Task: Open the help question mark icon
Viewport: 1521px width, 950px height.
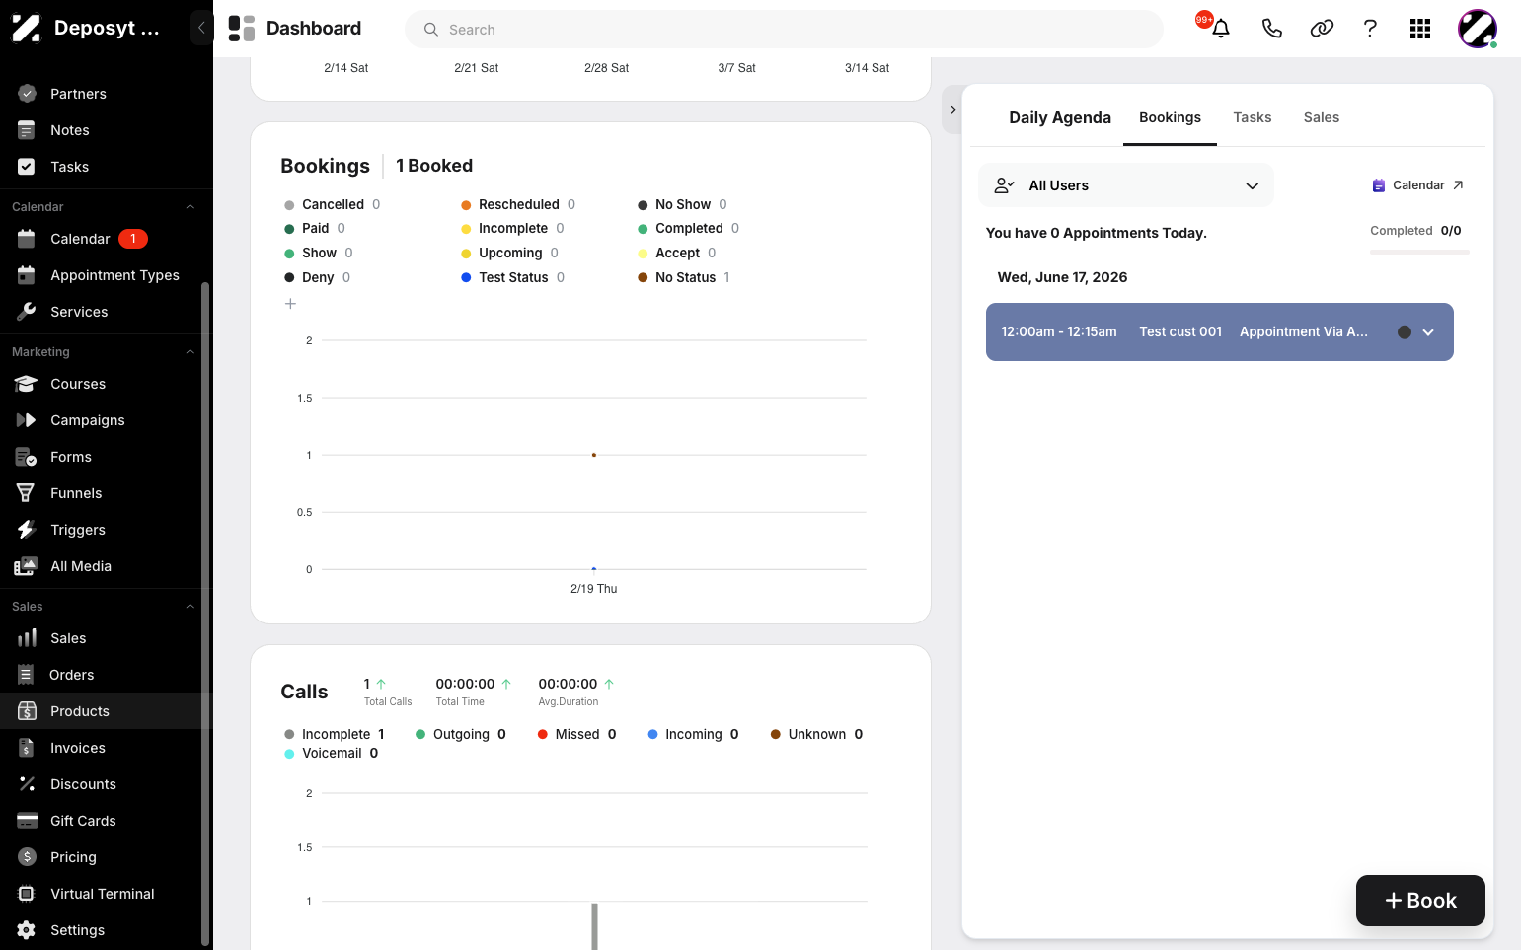Action: coord(1370,29)
